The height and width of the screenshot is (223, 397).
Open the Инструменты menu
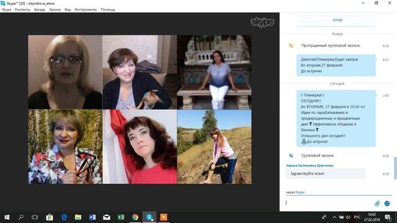tap(86, 10)
